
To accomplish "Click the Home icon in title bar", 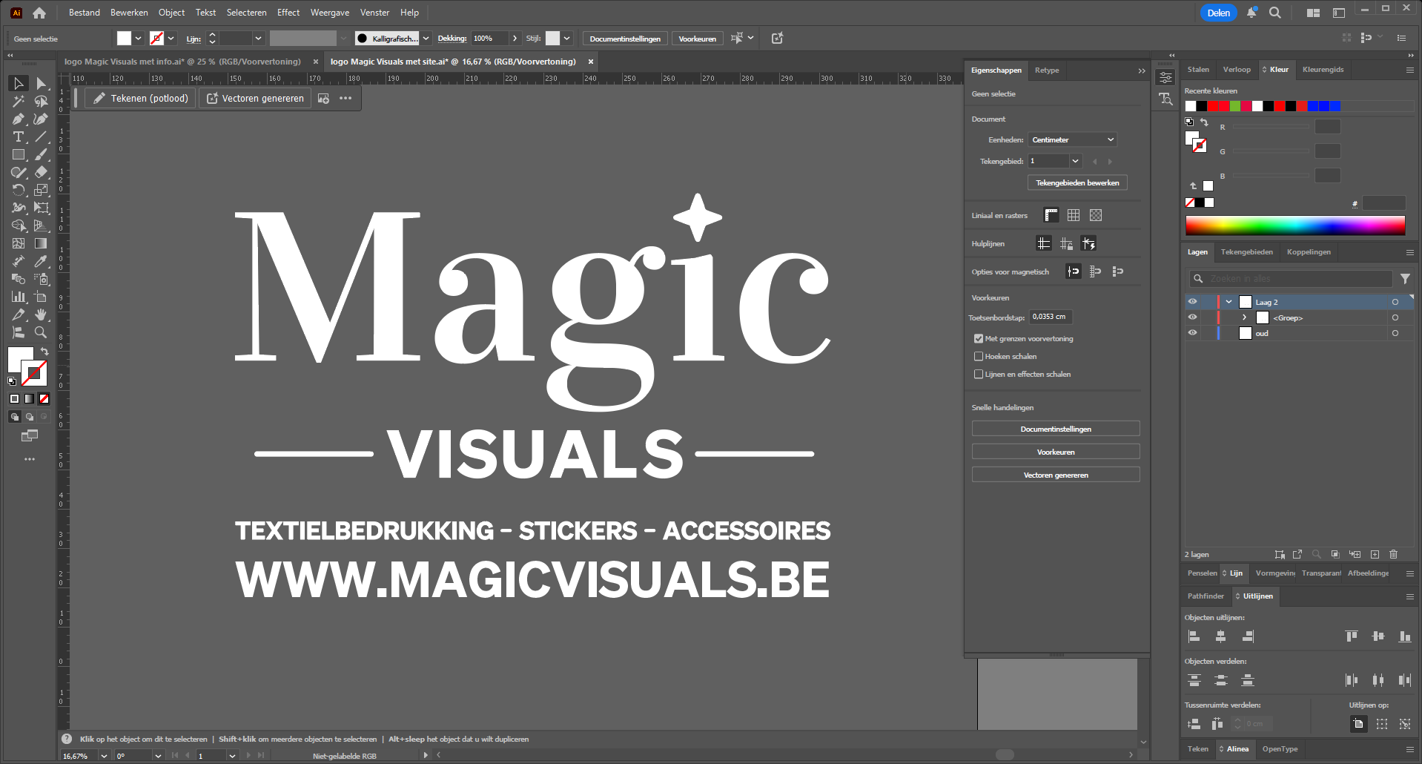I will [39, 13].
